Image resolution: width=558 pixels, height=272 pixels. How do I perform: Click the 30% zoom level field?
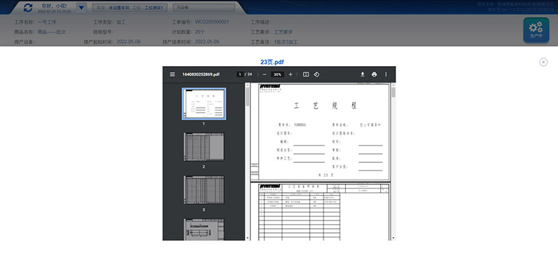[278, 74]
